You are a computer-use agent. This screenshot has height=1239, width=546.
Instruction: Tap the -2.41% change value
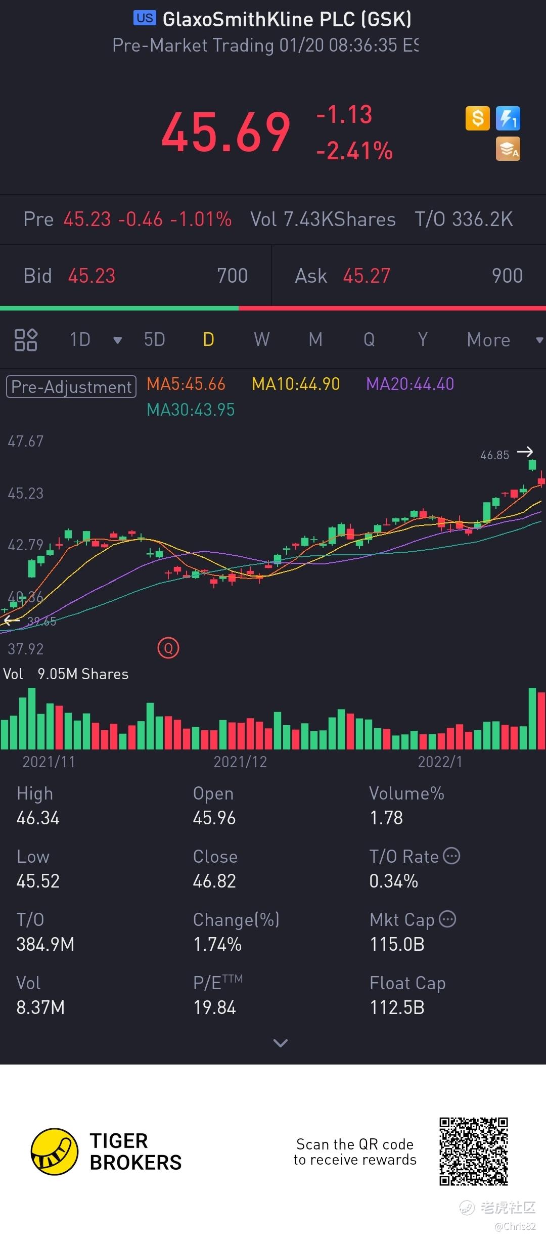point(354,151)
